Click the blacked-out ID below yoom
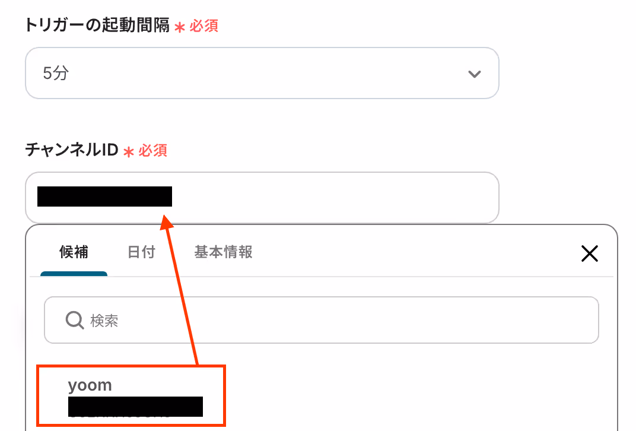636x431 pixels. click(135, 407)
